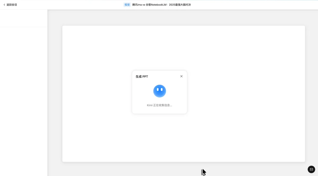Viewport: 318px width, 176px height.
Task: Click the 视觉 tag in title bar
Action: (127, 5)
